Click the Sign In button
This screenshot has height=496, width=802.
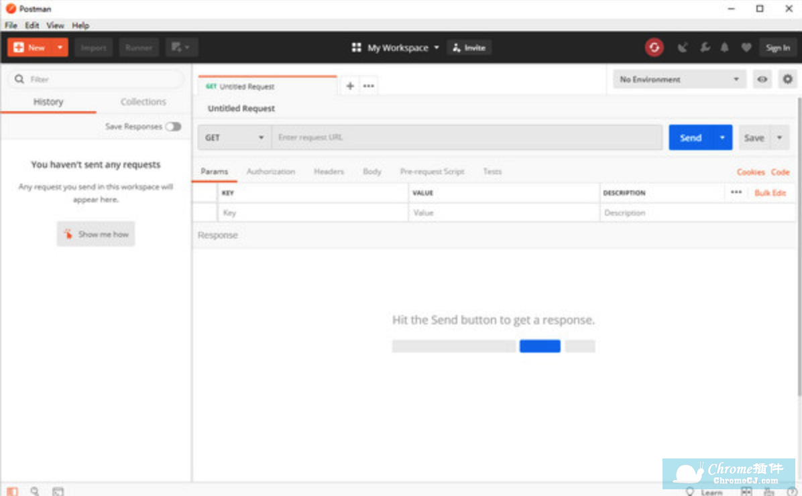point(777,48)
